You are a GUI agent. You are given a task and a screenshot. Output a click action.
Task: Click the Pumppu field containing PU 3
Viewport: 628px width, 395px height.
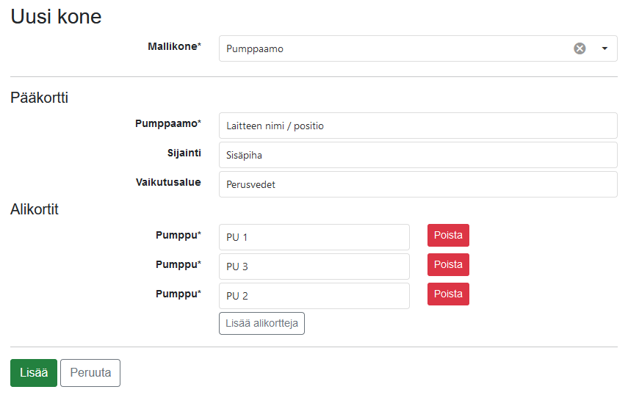pos(314,266)
